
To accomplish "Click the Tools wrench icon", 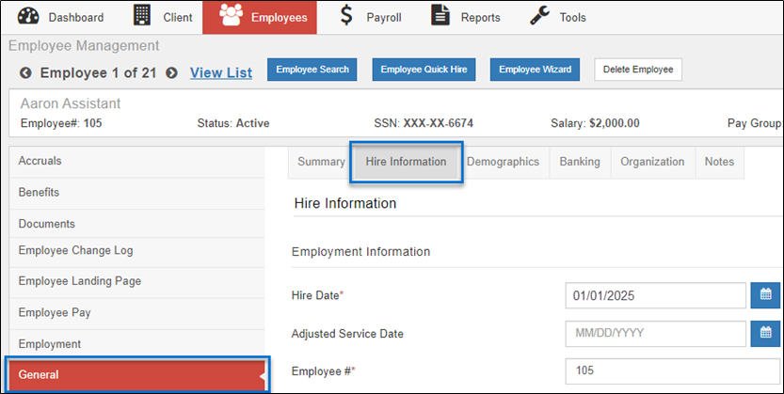I will pos(540,17).
